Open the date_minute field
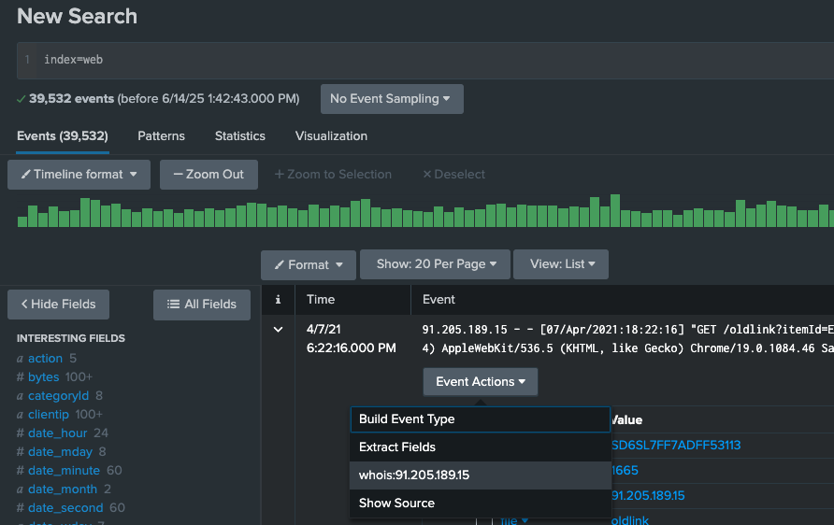 coord(64,470)
